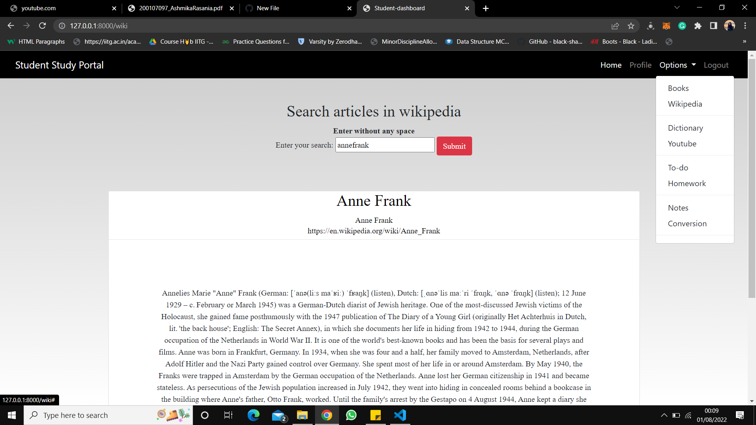Show hidden system tray icons
The width and height of the screenshot is (756, 425).
point(664,415)
